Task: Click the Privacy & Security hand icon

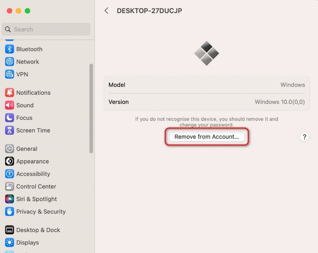Action: 10,212
